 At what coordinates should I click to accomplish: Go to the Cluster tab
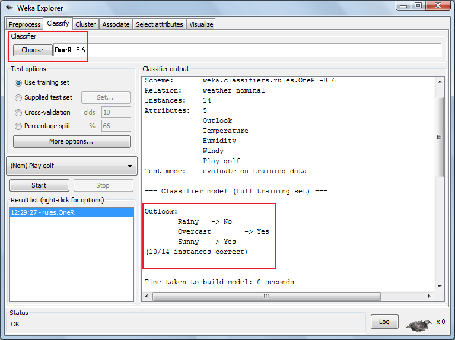(x=85, y=24)
